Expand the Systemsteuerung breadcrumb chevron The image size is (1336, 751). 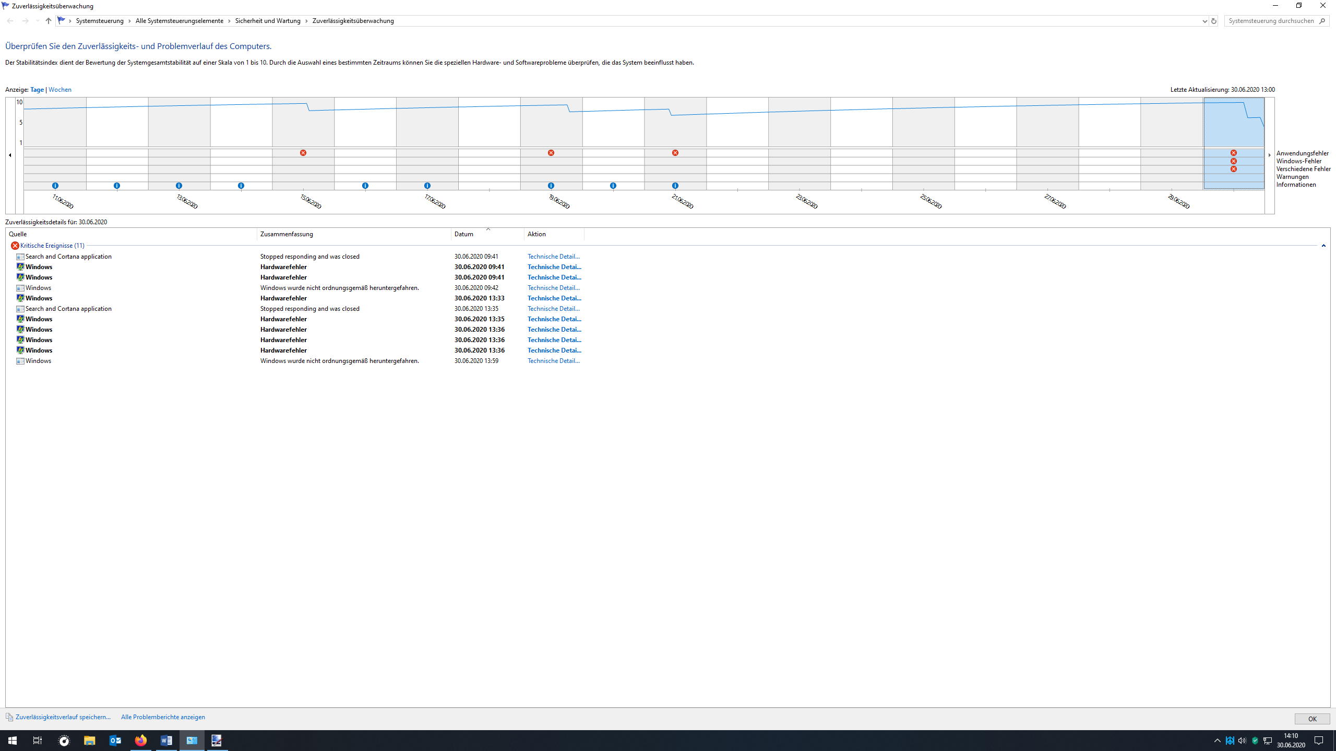pos(129,21)
